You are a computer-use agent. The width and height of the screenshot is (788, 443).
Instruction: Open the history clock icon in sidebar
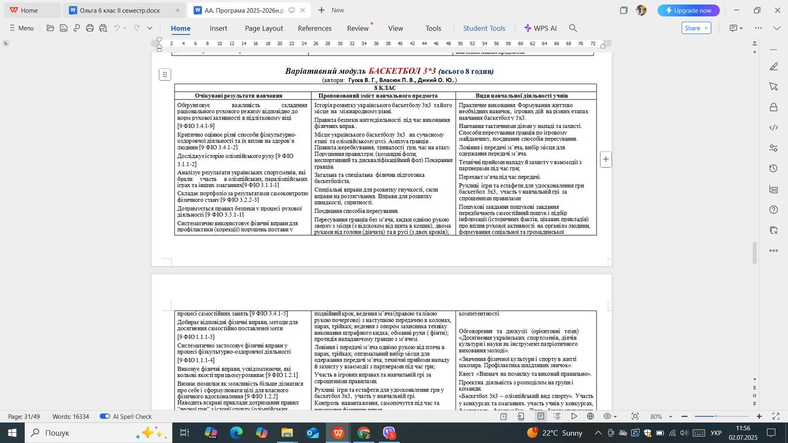pos(774,168)
